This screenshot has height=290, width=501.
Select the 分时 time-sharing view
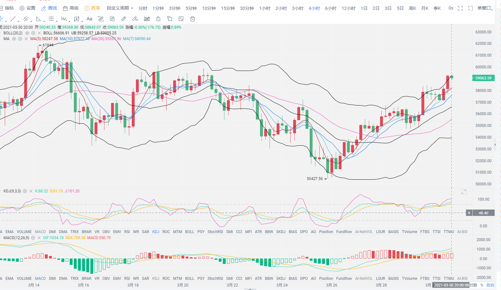coord(143,8)
